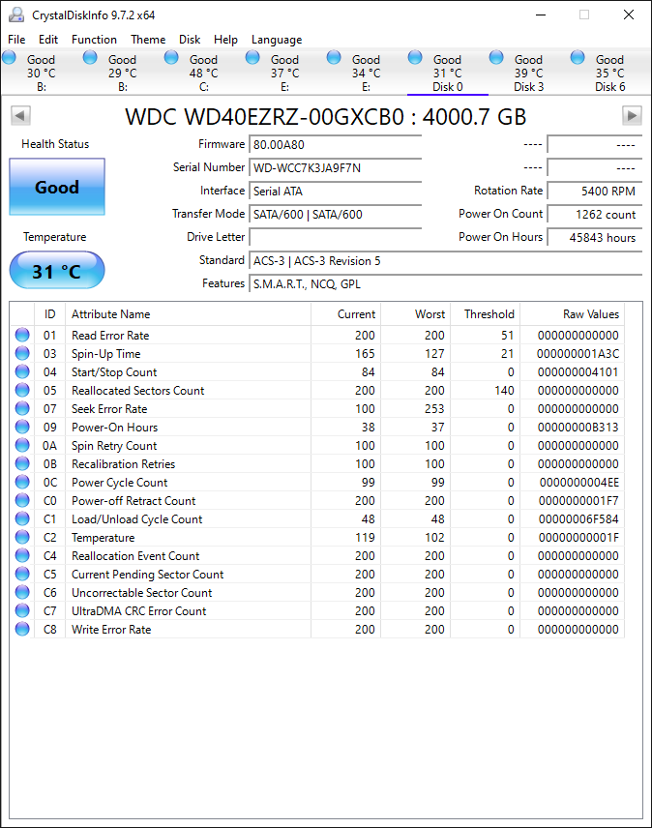
Task: Click status orb for Read Error Rate
Action: click(22, 336)
